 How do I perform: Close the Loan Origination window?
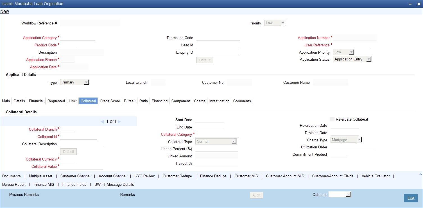[418, 4]
